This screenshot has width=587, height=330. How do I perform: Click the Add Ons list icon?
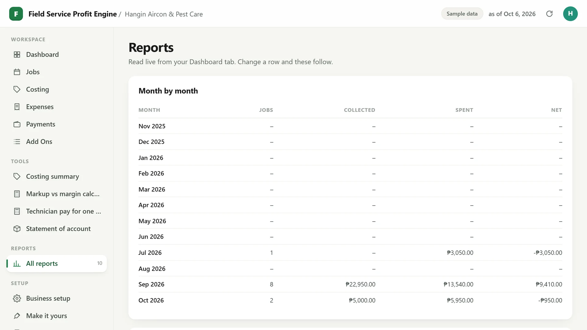pos(17,141)
